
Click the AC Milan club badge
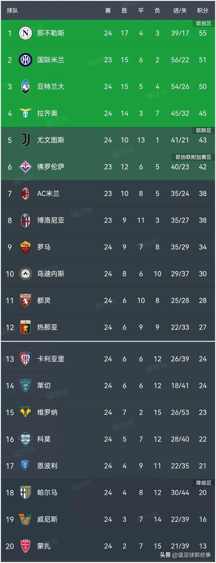pyautogui.click(x=25, y=194)
